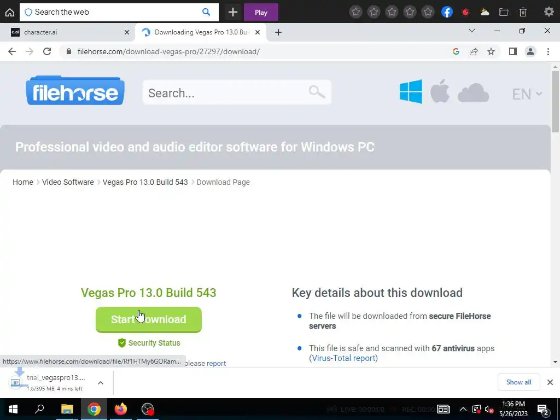The image size is (560, 420).
Task: Open the settings gear in top toolbar
Action: pyautogui.click(x=549, y=12)
